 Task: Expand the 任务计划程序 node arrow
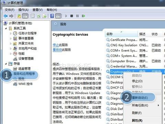click(11, 33)
